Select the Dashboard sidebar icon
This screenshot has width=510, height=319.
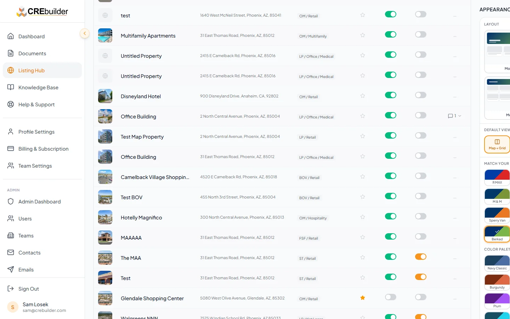pos(11,36)
